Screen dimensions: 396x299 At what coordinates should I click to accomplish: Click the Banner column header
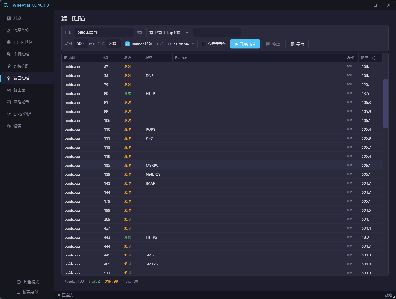pyautogui.click(x=258, y=57)
